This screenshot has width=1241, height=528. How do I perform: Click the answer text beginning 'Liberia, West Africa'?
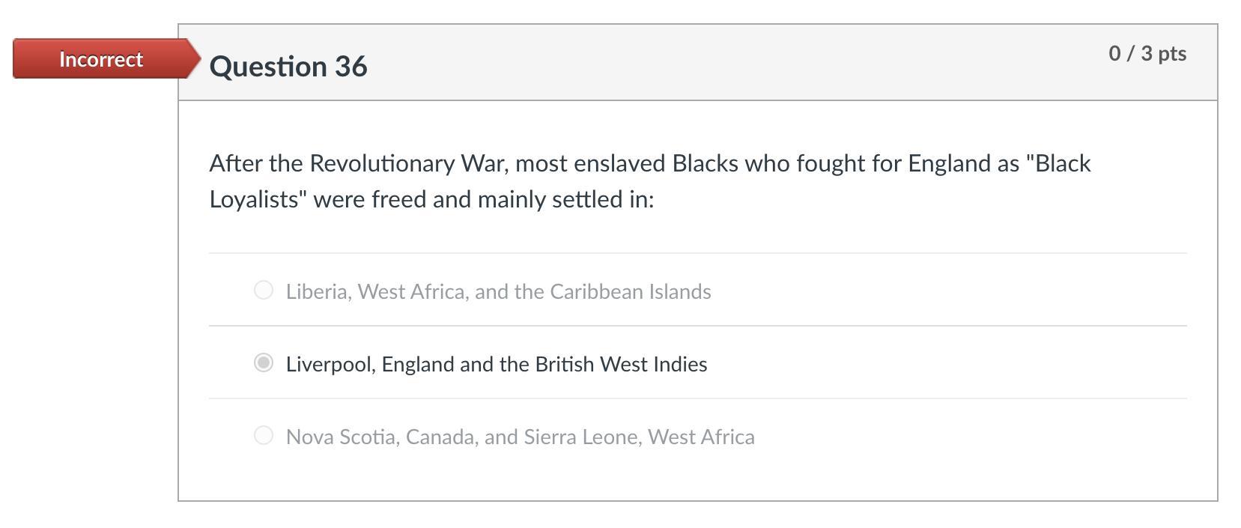(x=498, y=291)
